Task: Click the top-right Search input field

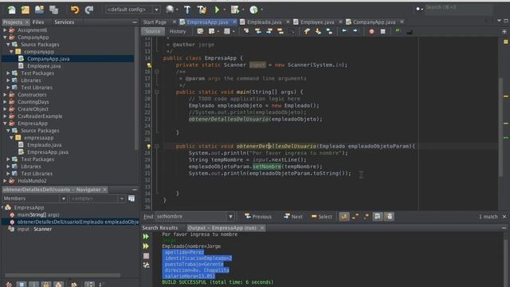Action: 459,8
